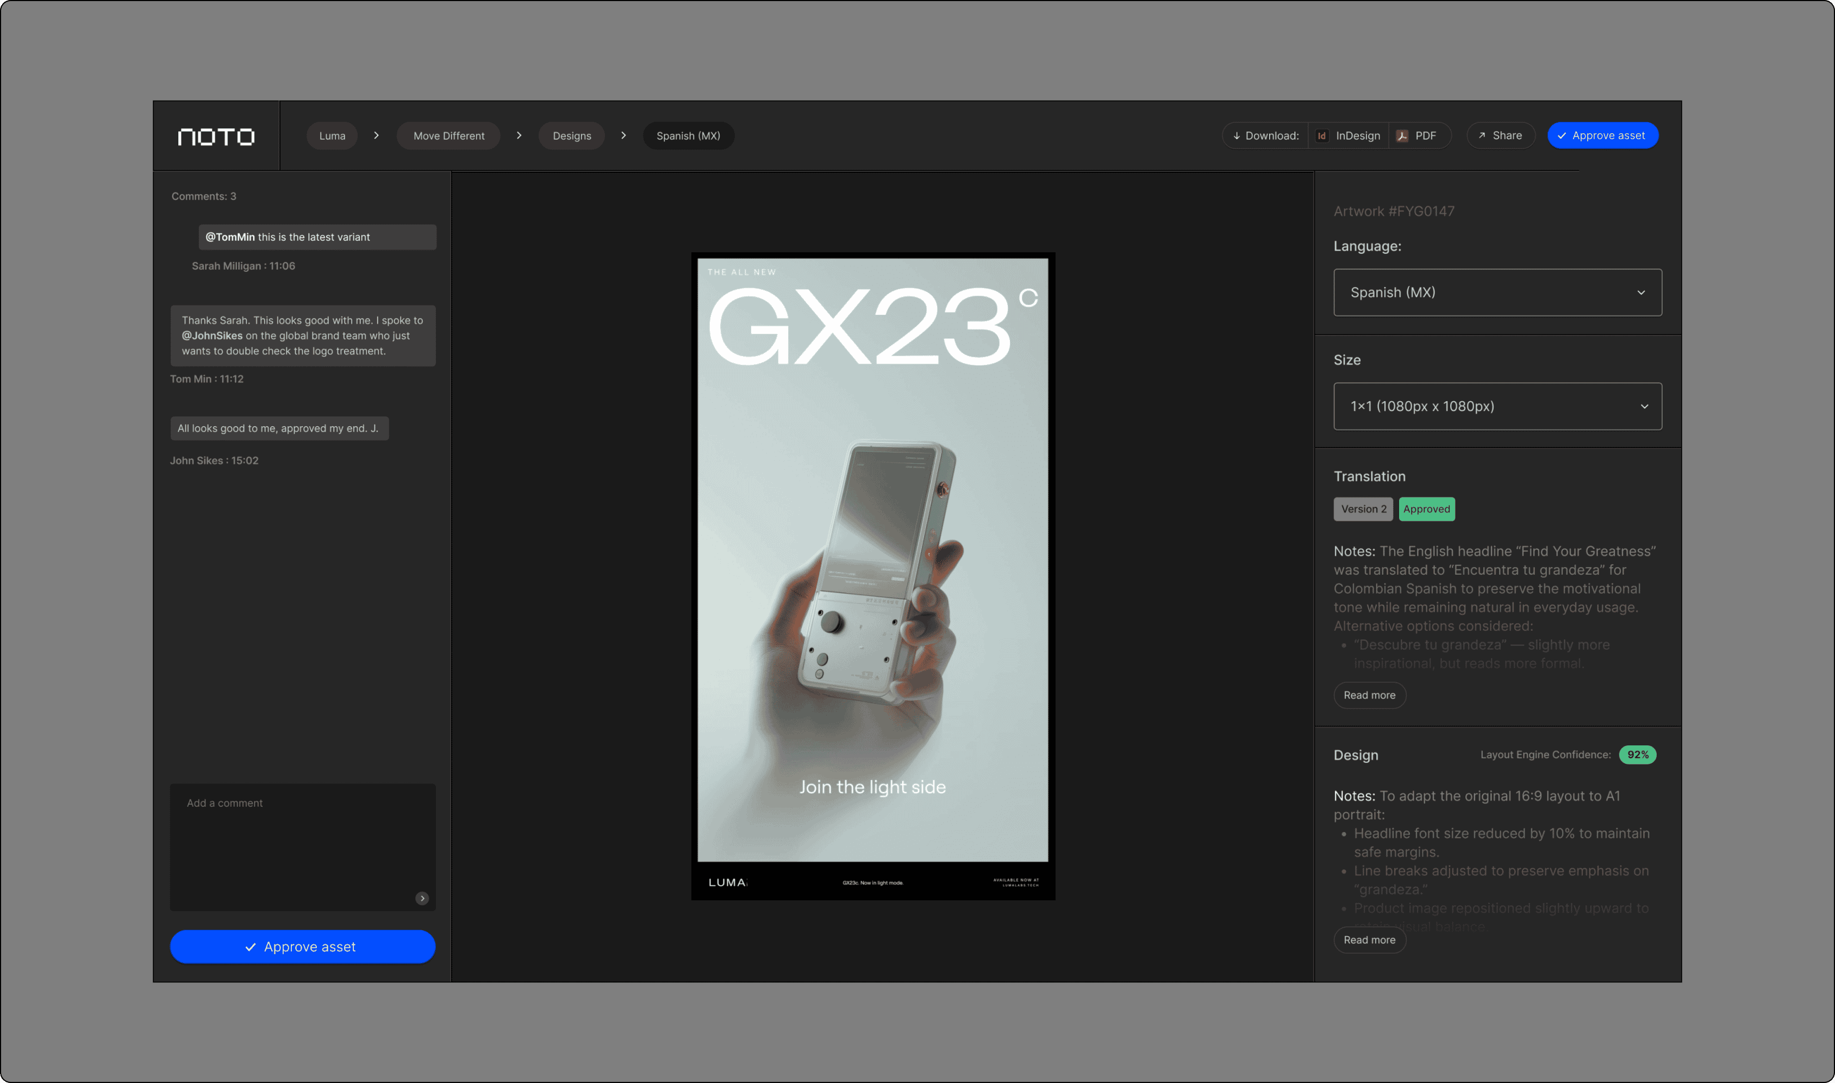Screen dimensions: 1835x1083
Task: Click the download arrow icon
Action: [x=1237, y=136]
